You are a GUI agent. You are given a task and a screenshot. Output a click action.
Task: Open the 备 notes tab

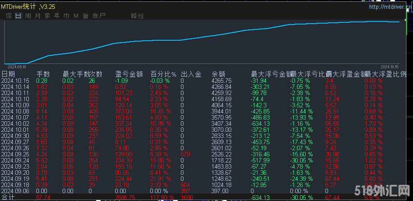pyautogui.click(x=85, y=16)
